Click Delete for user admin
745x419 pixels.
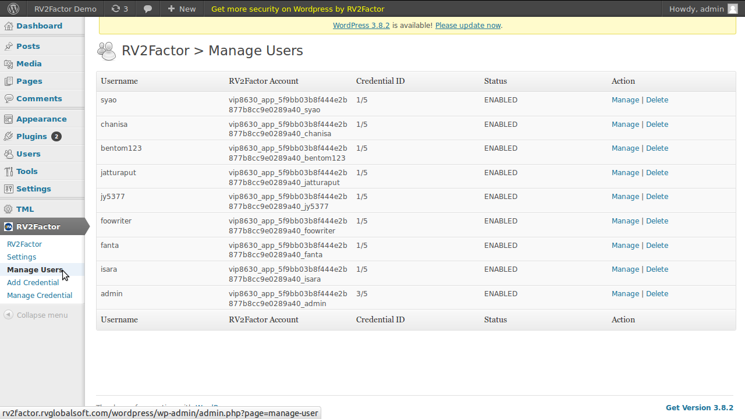coord(657,294)
